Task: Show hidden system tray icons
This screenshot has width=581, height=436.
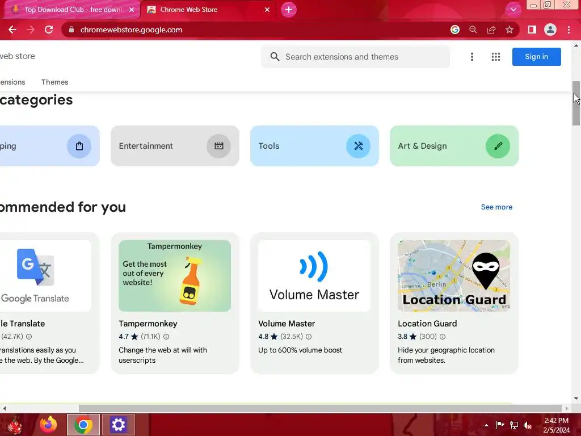Action: coord(486,425)
